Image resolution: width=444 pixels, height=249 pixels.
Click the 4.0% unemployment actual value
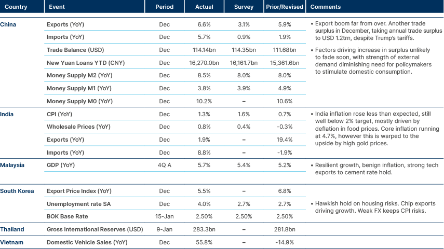204,204
